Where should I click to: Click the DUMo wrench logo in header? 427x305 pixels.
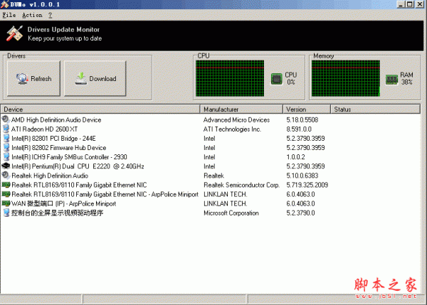(14, 33)
